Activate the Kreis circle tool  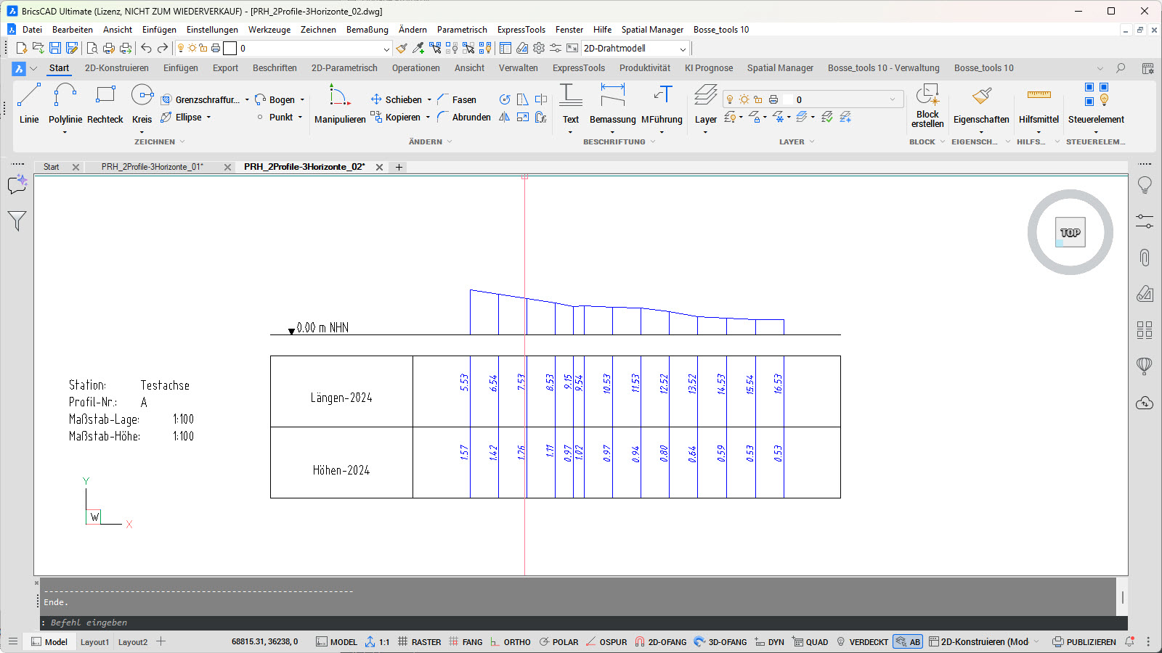point(142,103)
